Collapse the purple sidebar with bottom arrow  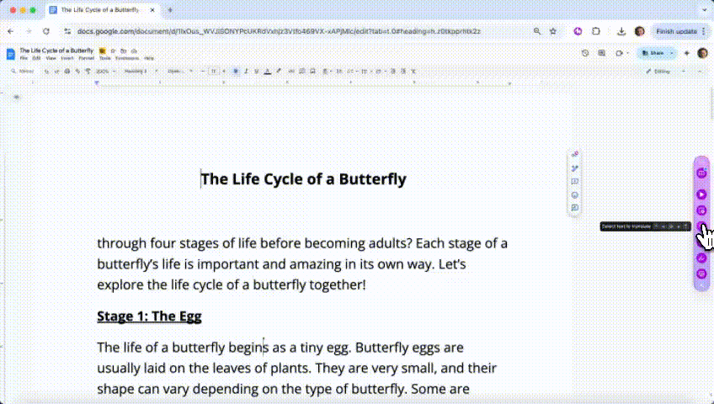coord(701,285)
